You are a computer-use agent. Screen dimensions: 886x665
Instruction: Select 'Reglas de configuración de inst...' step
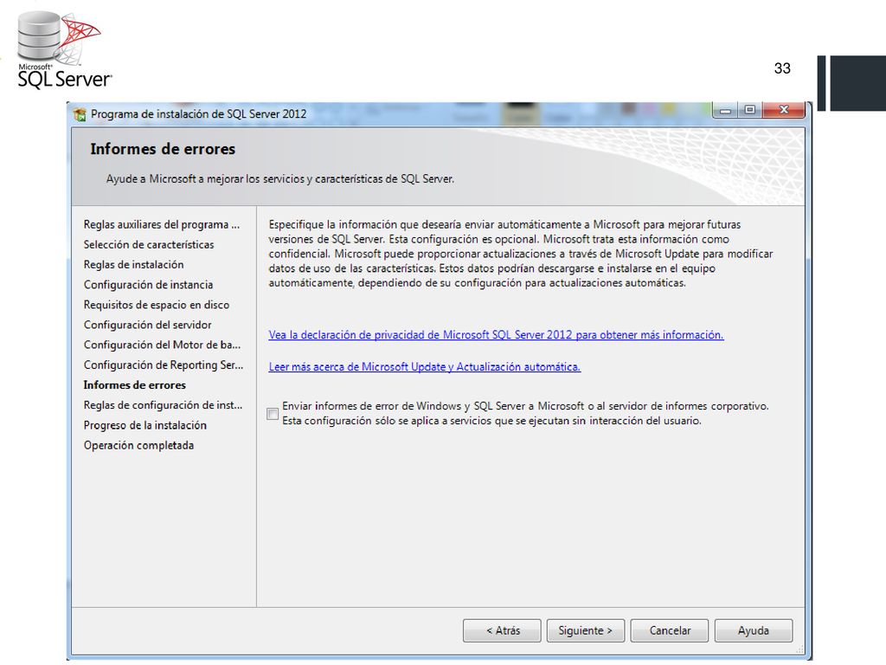[x=163, y=405]
